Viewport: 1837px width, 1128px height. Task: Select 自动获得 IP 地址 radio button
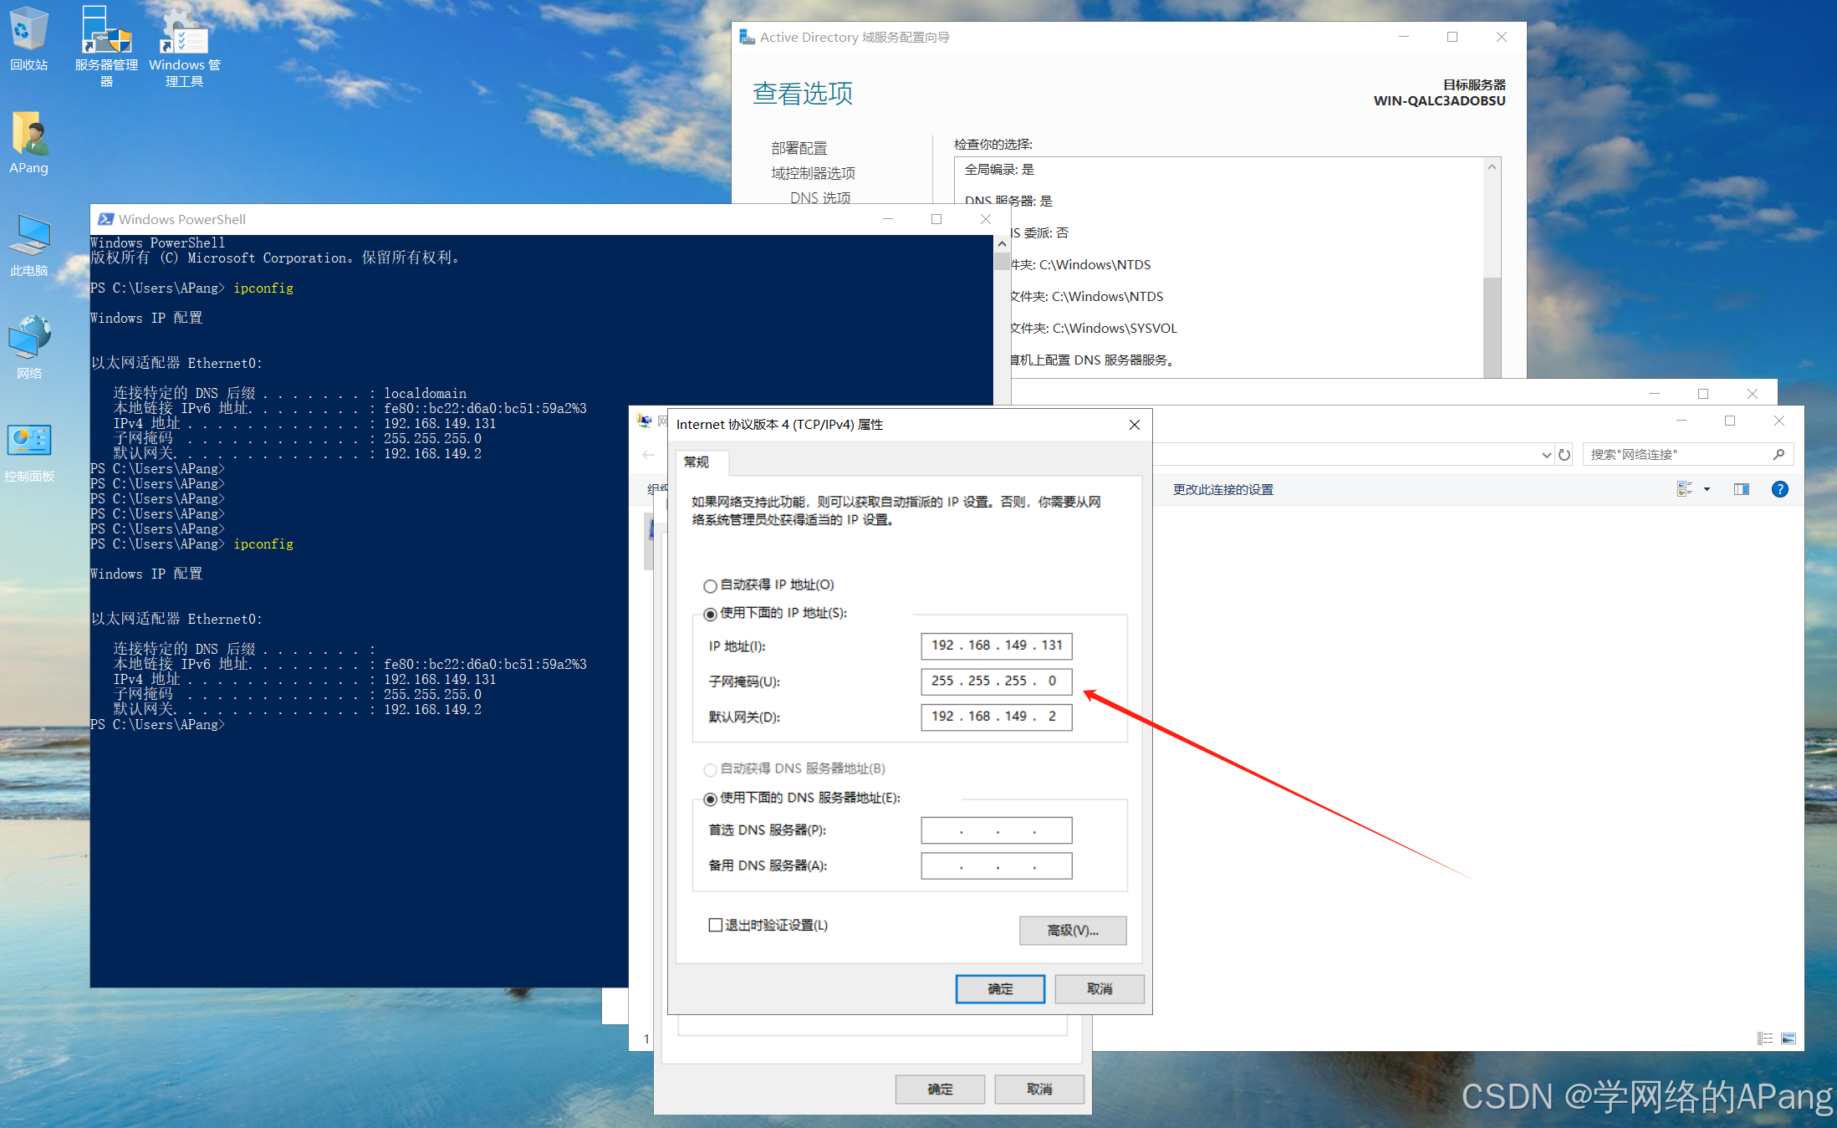[710, 585]
